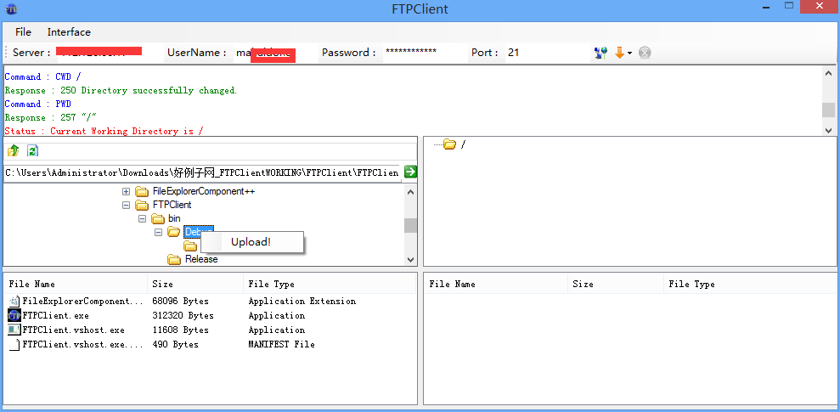The height and width of the screenshot is (412, 840).
Task: Click the Response 250 Directory successfully changed line
Action: point(121,91)
